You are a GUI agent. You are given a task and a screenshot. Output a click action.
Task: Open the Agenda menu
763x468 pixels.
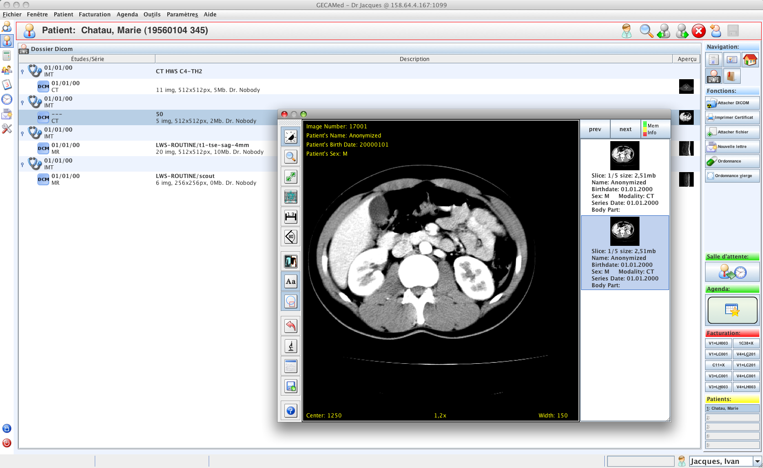click(x=127, y=15)
